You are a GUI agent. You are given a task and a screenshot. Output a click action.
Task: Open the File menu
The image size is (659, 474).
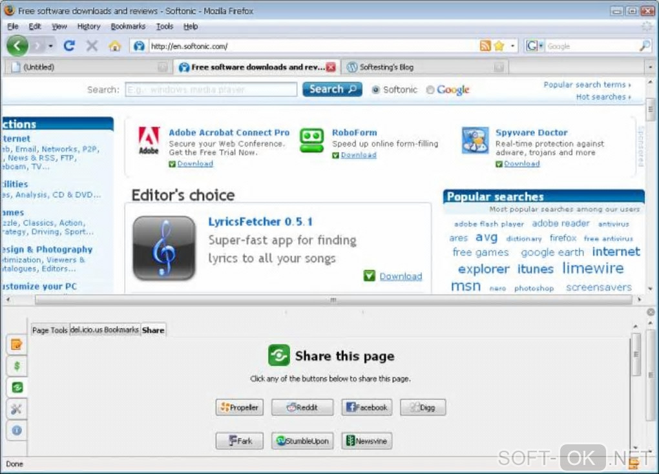coord(13,26)
